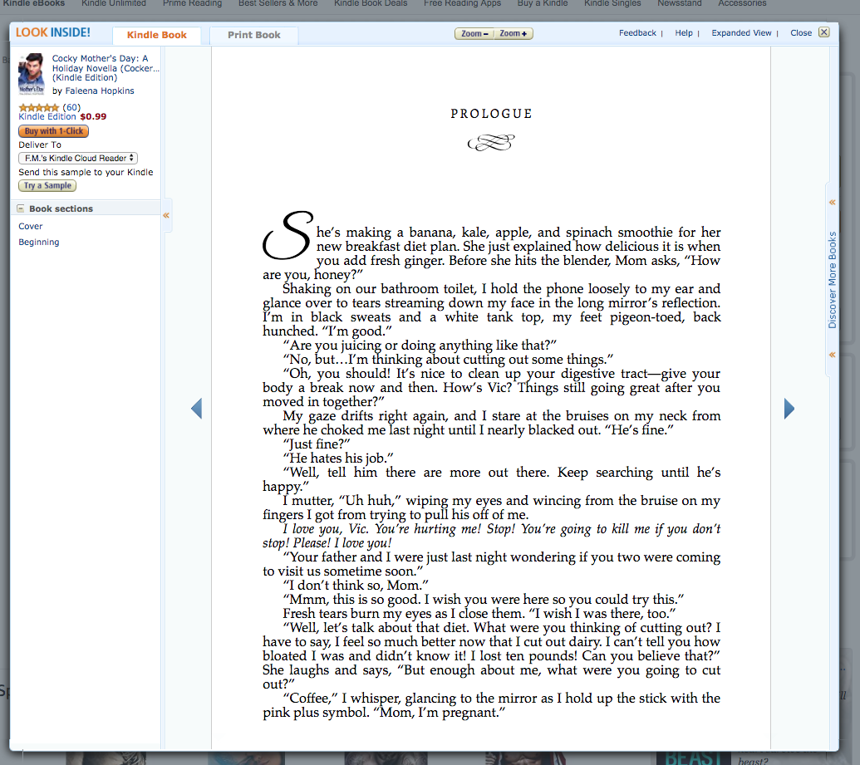Open Kindle Singles in the background nav
860x765 pixels.
click(612, 3)
